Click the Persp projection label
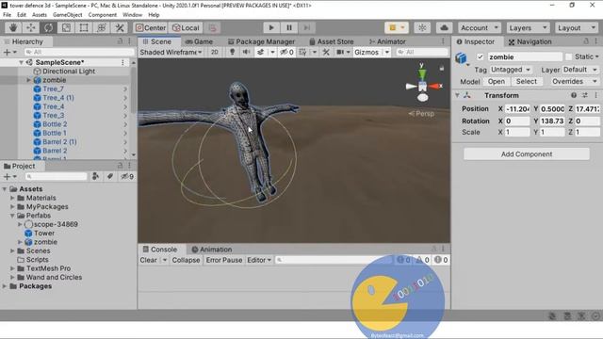This screenshot has width=603, height=339. click(x=421, y=113)
